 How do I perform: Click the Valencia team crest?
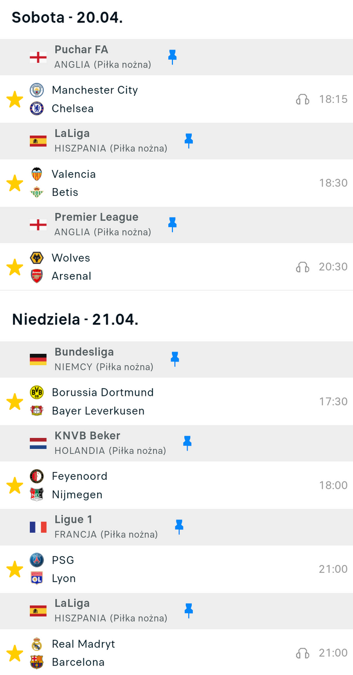[x=37, y=174]
